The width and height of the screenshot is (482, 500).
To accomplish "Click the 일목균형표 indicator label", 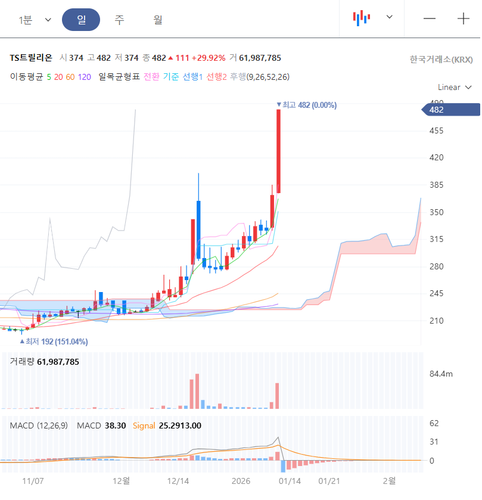I will pos(119,77).
